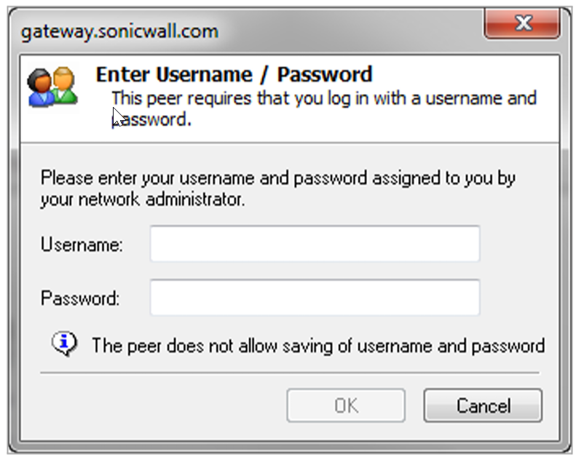Focus the Password text field
576x460 pixels.
click(315, 298)
